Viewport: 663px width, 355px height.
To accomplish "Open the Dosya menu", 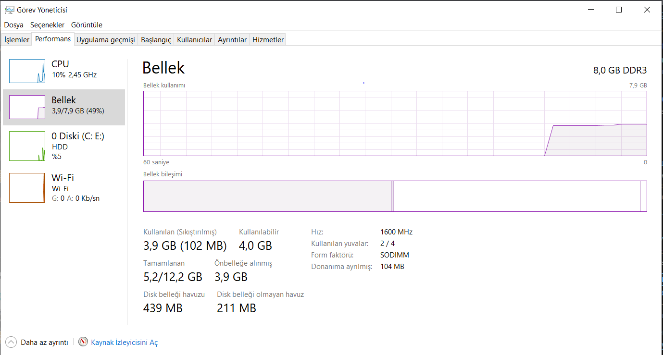I will tap(14, 25).
